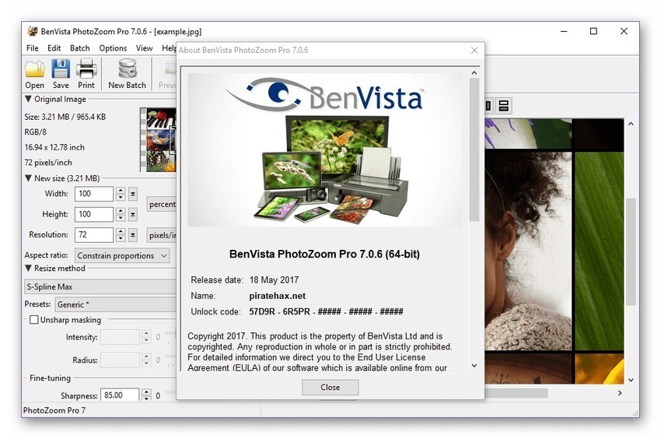Click inside the Sharpness value field
The image size is (661, 439).
pyautogui.click(x=120, y=395)
